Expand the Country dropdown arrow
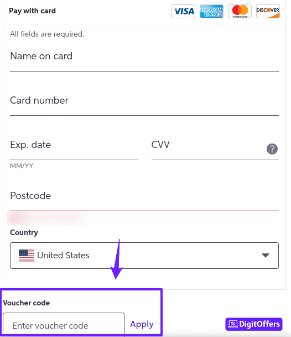Viewport: 291px width, 337px height. click(266, 256)
